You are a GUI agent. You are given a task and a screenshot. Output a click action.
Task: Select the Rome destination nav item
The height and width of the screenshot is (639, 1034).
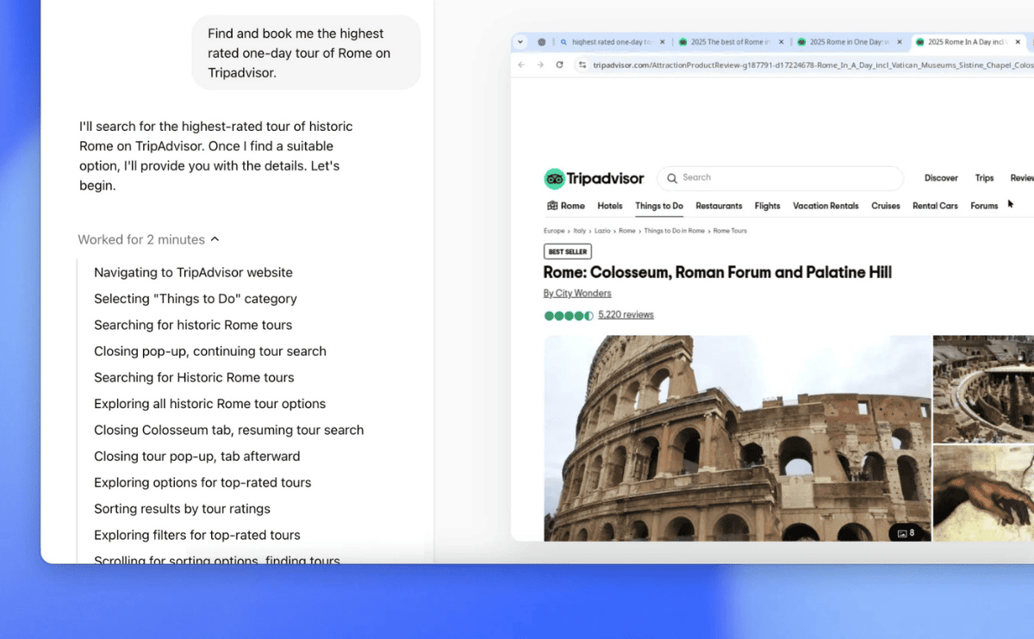point(566,206)
